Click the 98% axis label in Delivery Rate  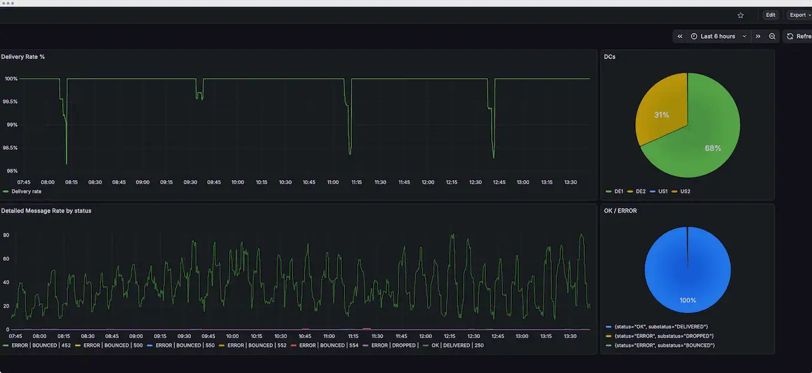12,171
